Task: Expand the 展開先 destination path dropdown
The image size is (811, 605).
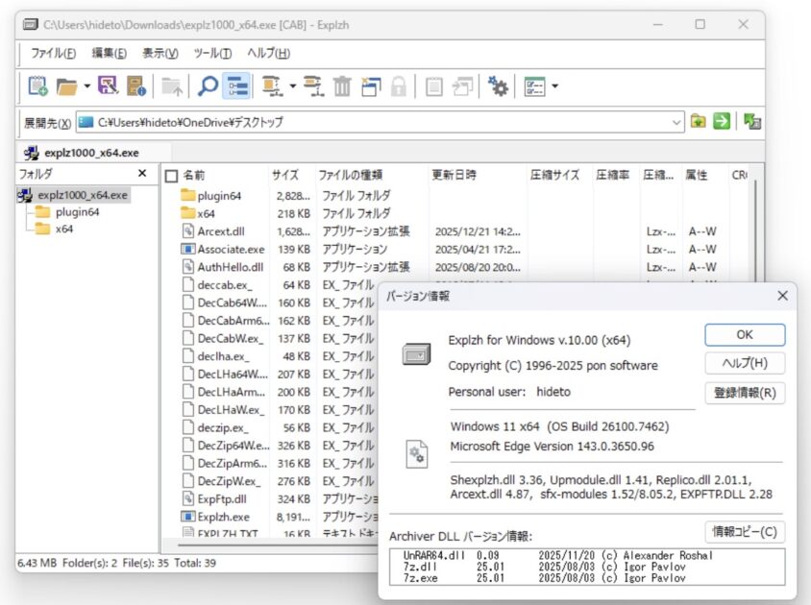Action: coord(675,122)
